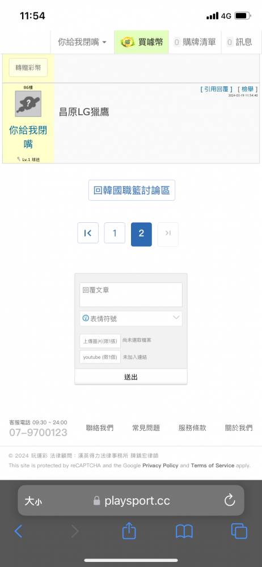The height and width of the screenshot is (567, 262).
Task: Open the Safari tabs overview icon
Action: pos(239,531)
